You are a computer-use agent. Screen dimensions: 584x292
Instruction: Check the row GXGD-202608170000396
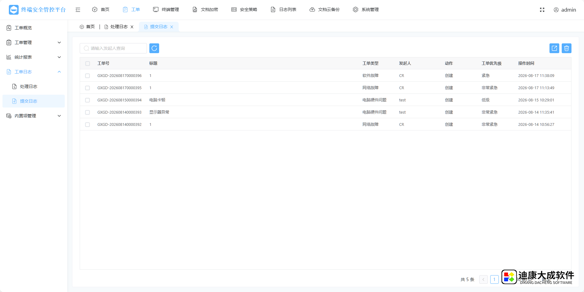pos(88,76)
